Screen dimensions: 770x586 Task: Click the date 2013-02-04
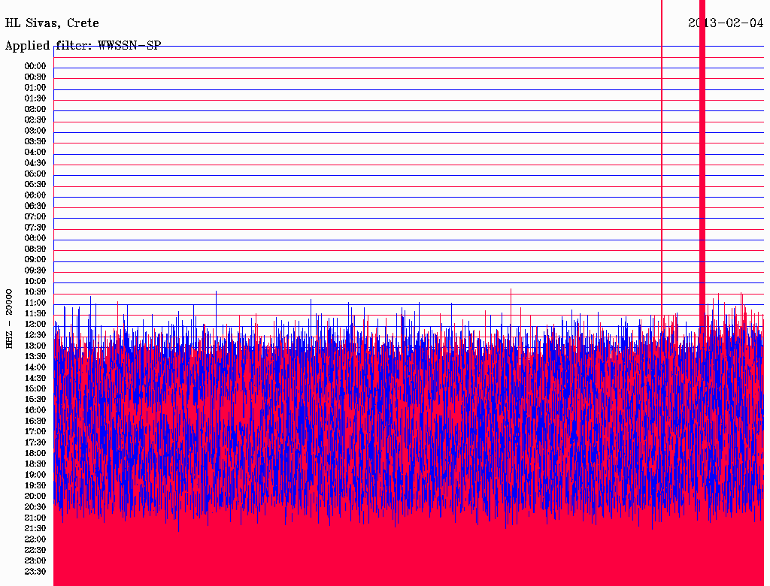[x=726, y=23]
